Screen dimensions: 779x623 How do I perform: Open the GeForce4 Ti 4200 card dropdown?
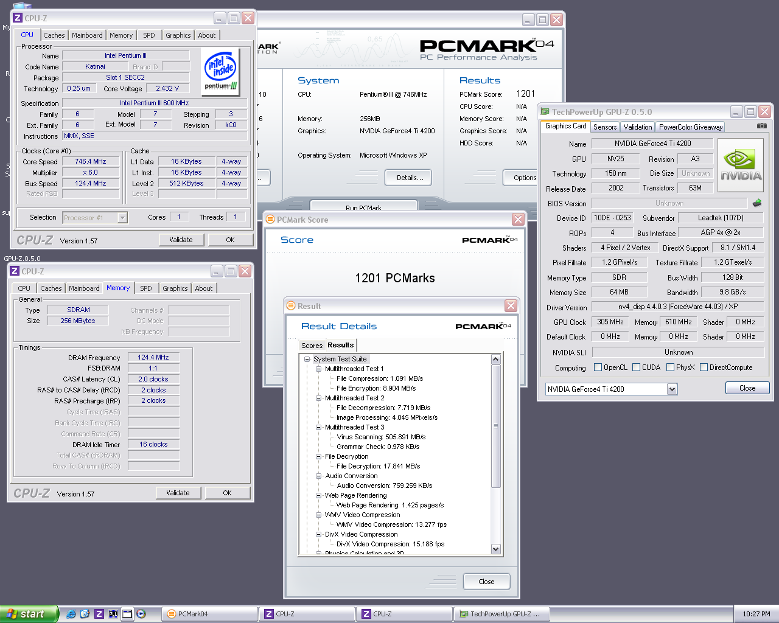pyautogui.click(x=672, y=389)
